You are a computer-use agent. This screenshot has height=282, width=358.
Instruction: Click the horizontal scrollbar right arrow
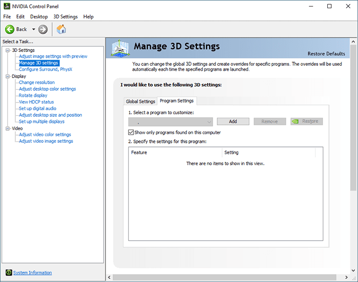click(347, 277)
